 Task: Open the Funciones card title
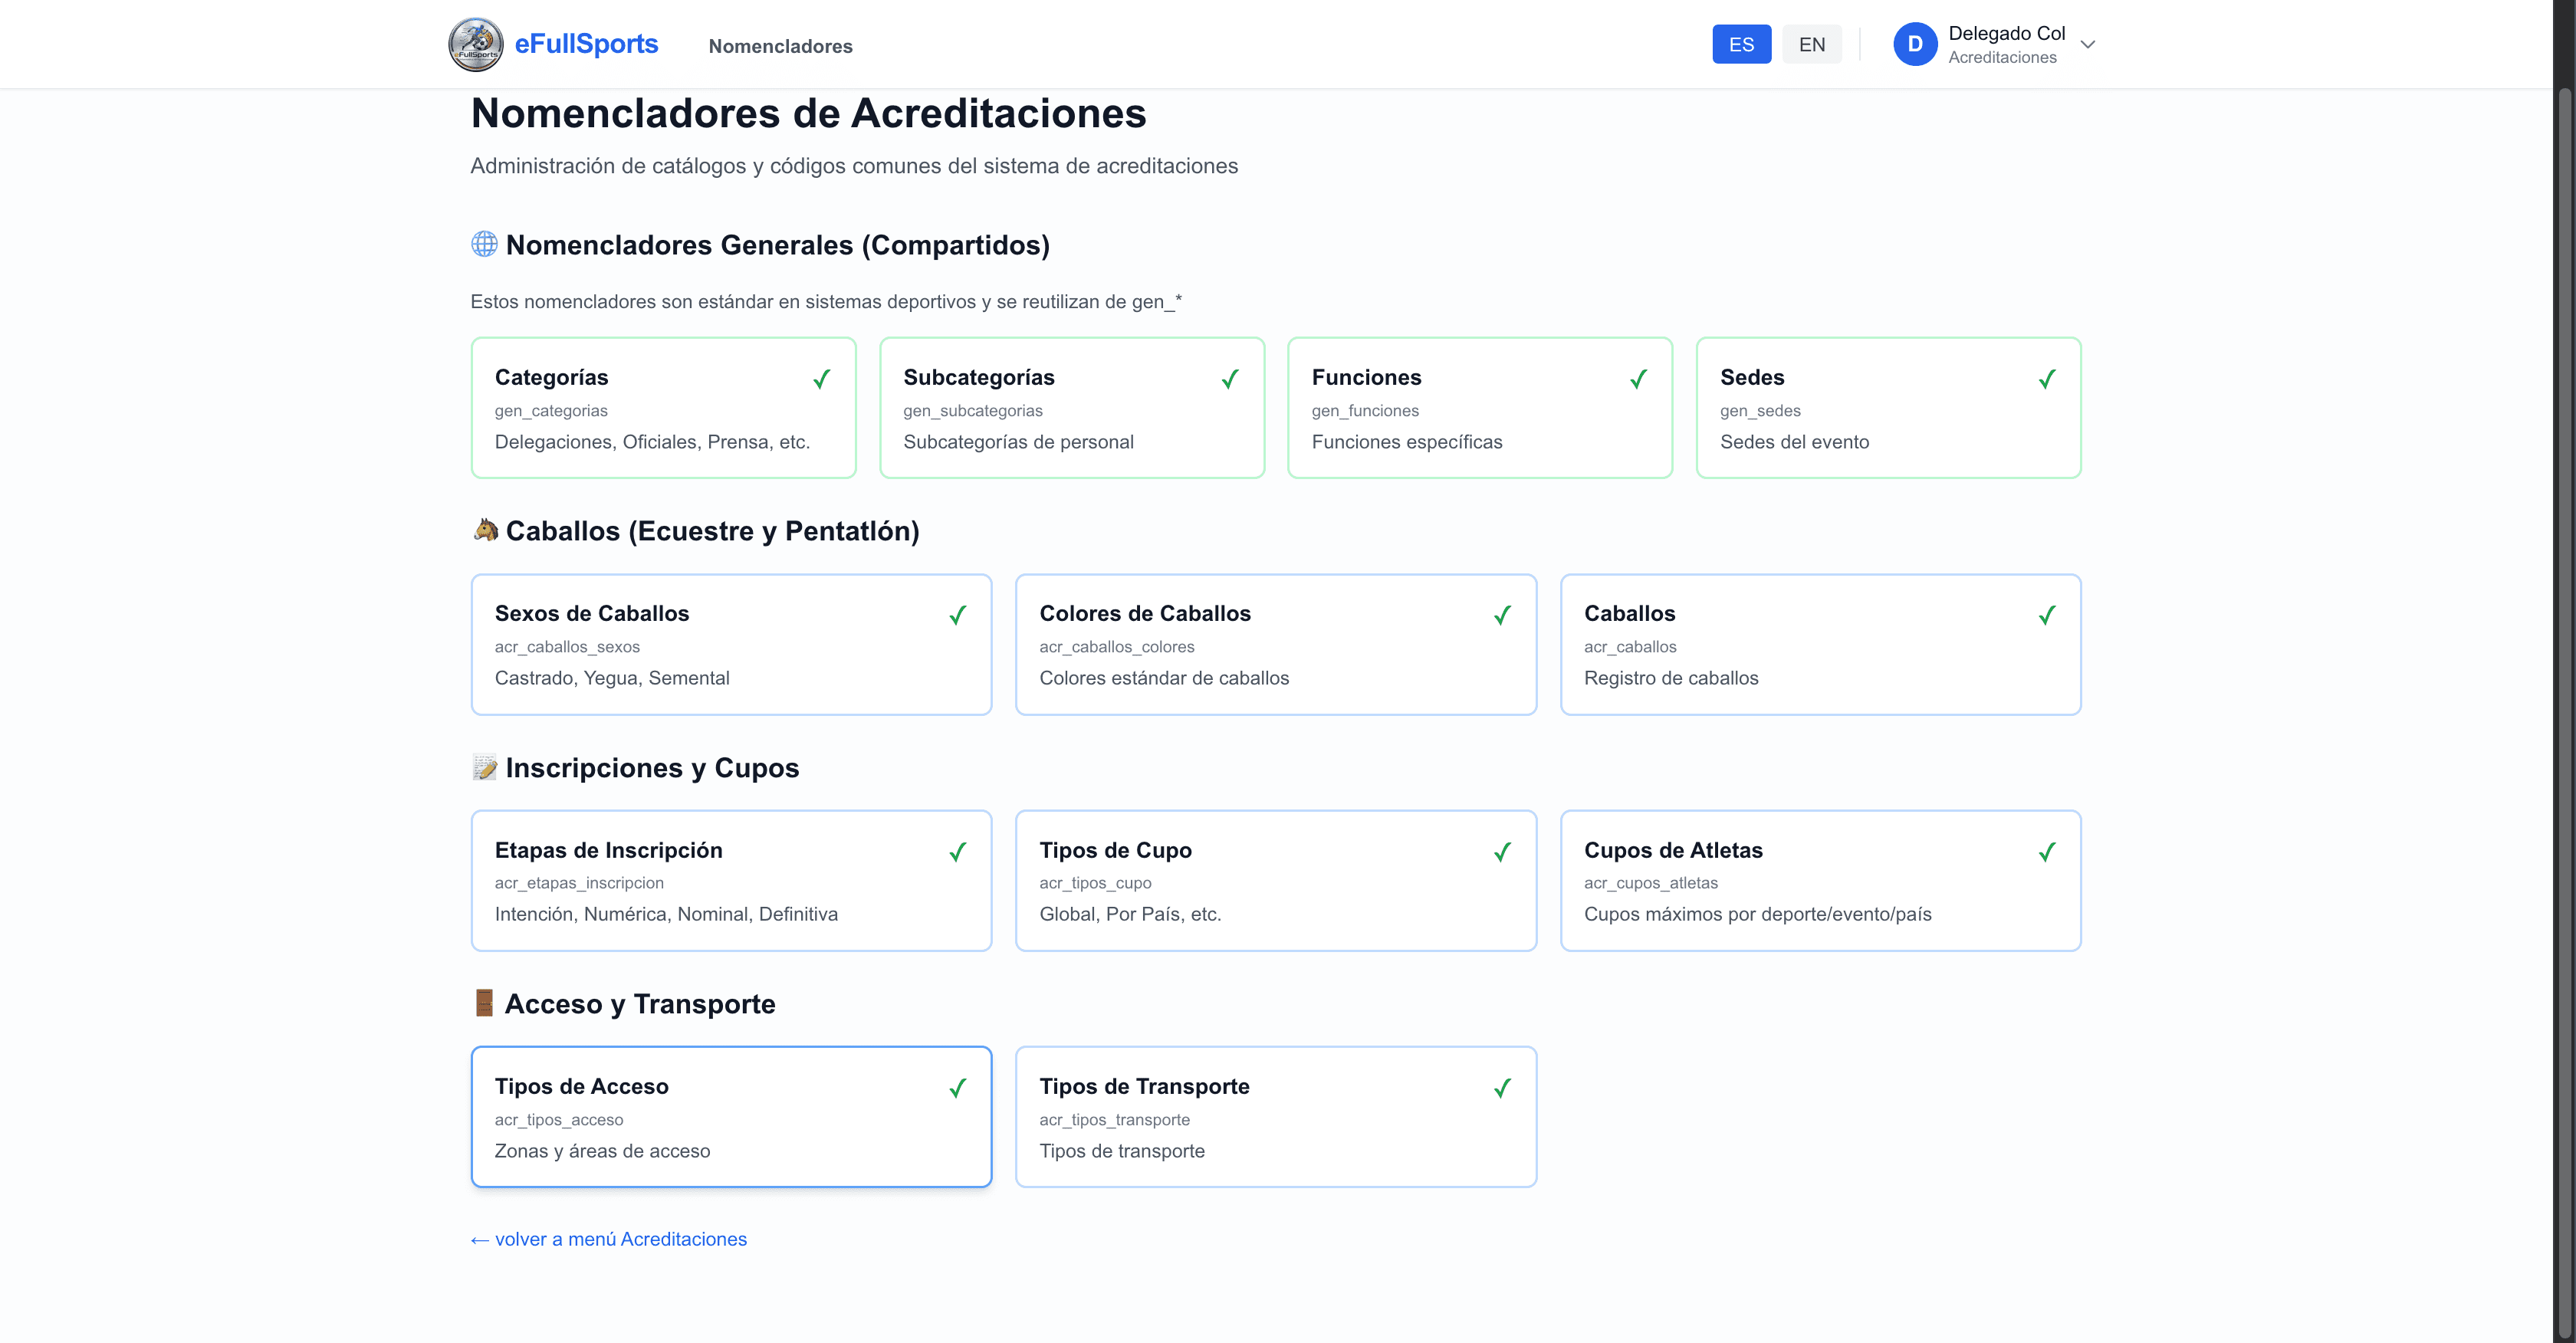[1366, 377]
